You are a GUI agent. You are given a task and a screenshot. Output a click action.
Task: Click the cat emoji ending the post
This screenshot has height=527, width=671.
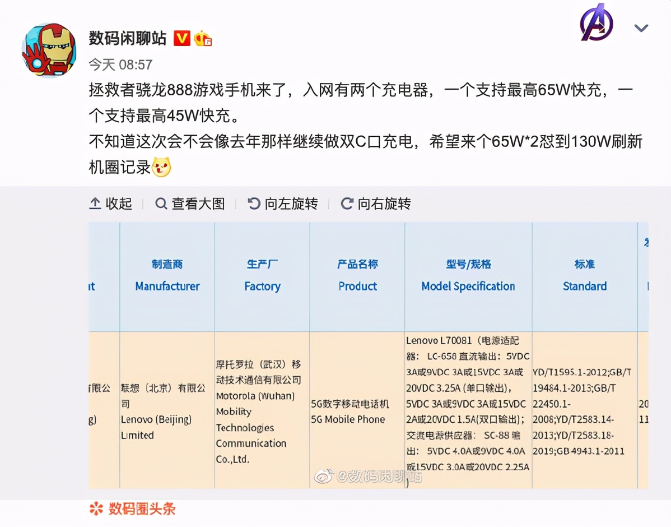pyautogui.click(x=162, y=167)
